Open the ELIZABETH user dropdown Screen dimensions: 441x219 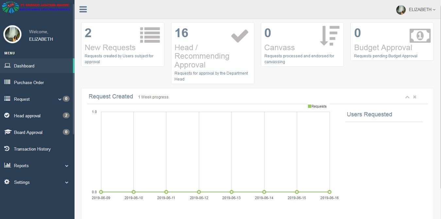pos(416,10)
